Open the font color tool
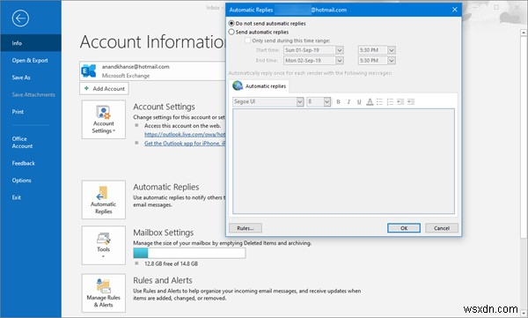528x318 pixels. pos(370,102)
